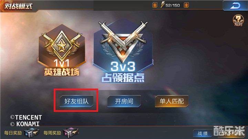This screenshot has width=248, height=139.
Task: Click the 开房间 button
Action: (124, 101)
